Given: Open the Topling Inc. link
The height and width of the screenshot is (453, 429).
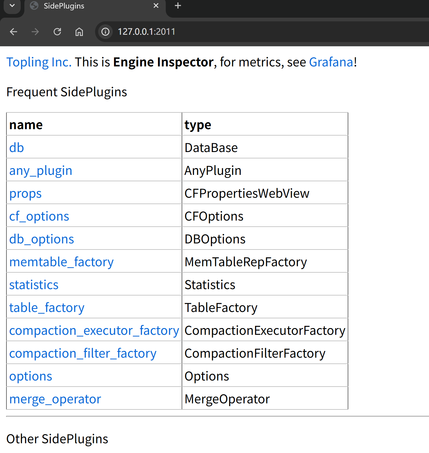Looking at the screenshot, I should pyautogui.click(x=39, y=62).
